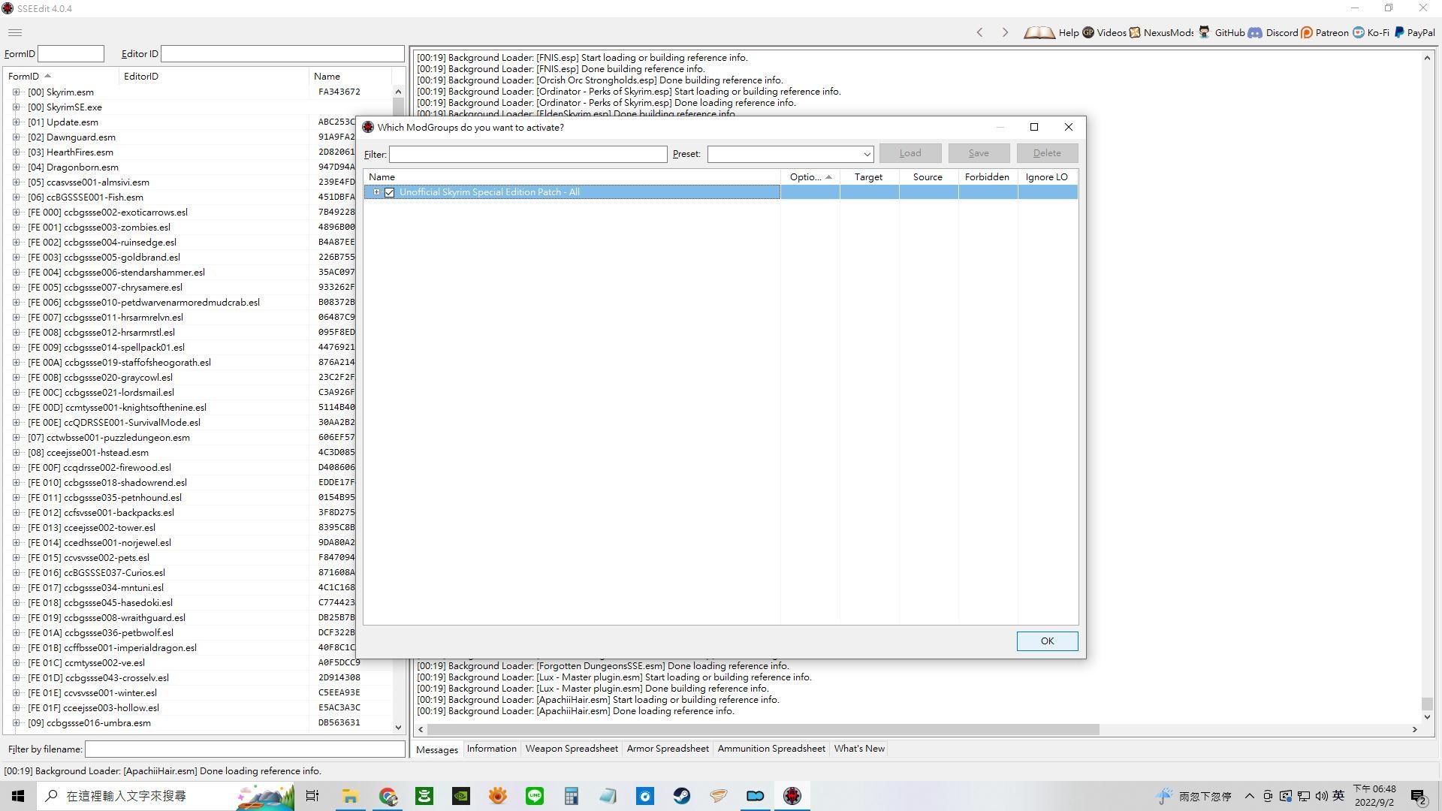Expand the [00] Skyrim.esm tree node
Screen dimensions: 1442x811
(x=16, y=92)
